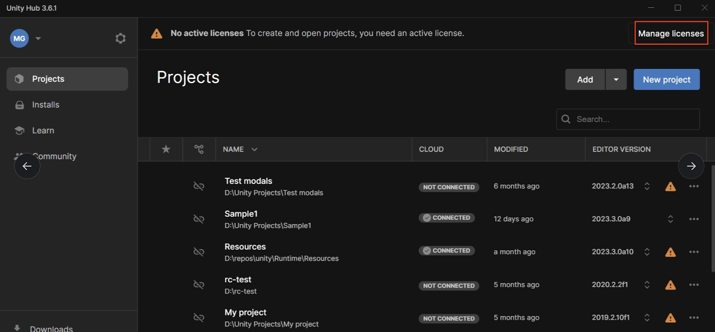Click the unlinked icon beside rc-test project

[199, 285]
